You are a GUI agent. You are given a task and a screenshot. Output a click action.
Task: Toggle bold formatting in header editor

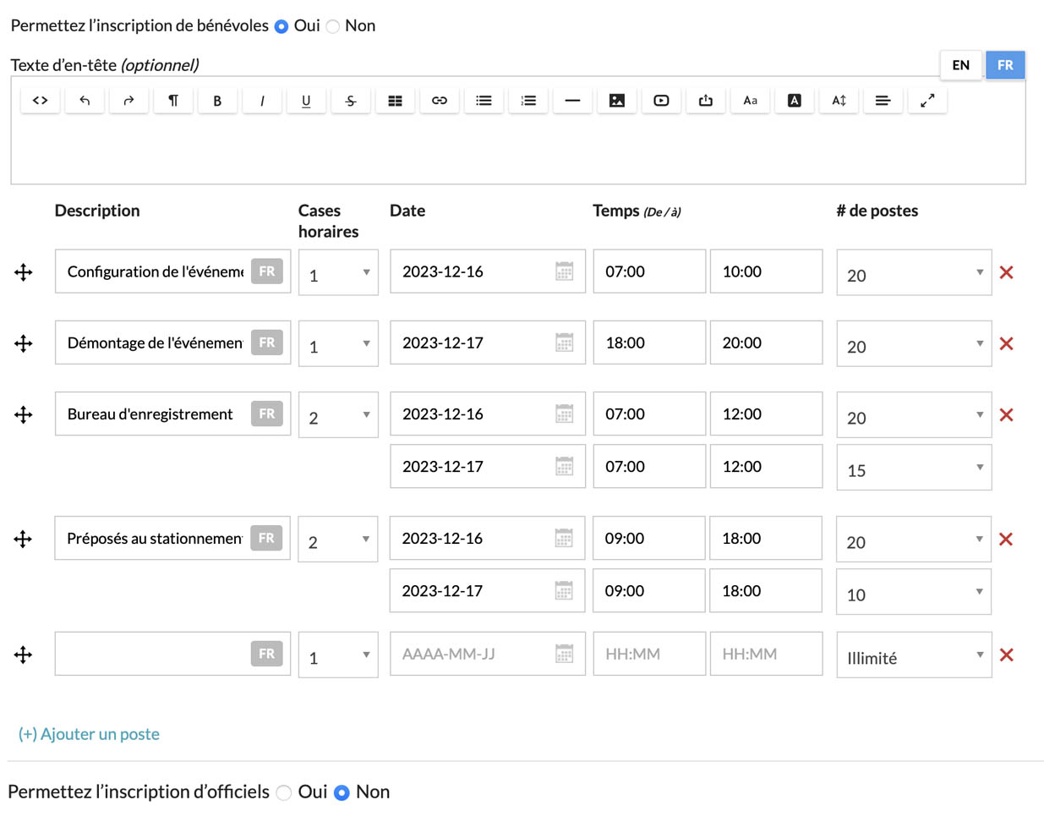click(217, 101)
